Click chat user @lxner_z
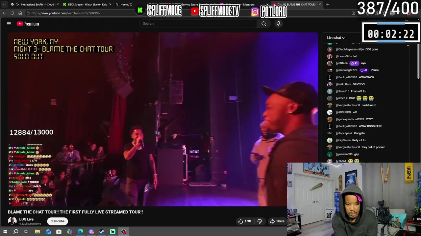This screenshot has height=236, width=421. [342, 98]
